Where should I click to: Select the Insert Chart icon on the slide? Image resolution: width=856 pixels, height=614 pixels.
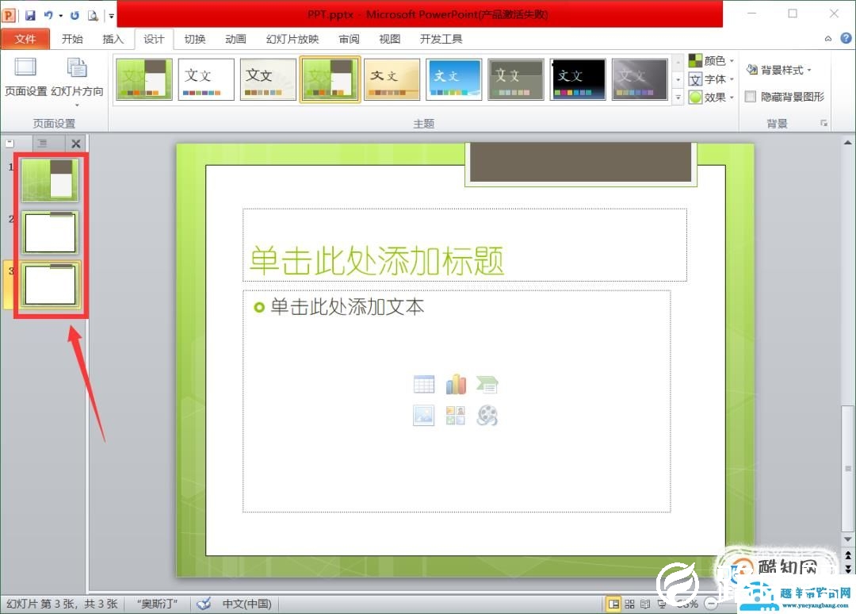456,383
